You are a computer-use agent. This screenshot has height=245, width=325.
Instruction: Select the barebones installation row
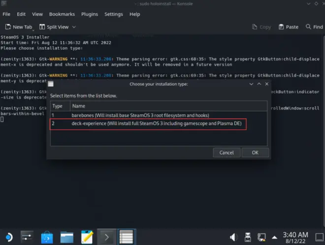[x=159, y=115]
